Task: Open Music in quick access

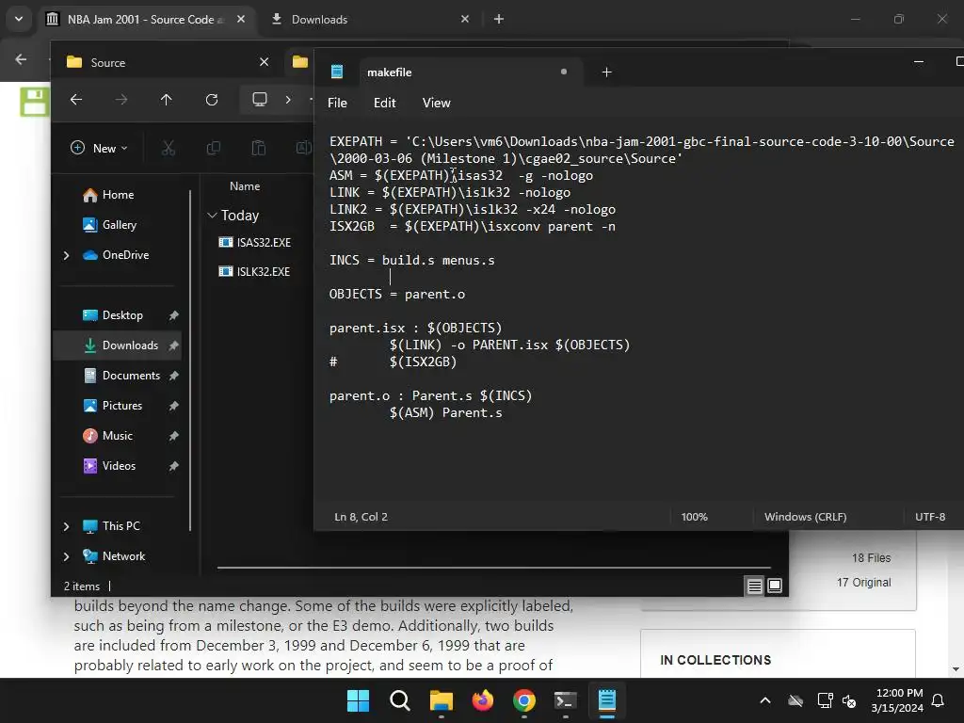Action: coord(117,436)
